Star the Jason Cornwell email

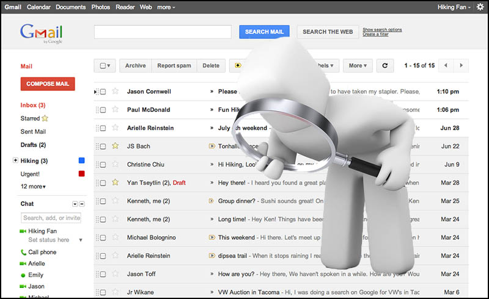tap(116, 92)
